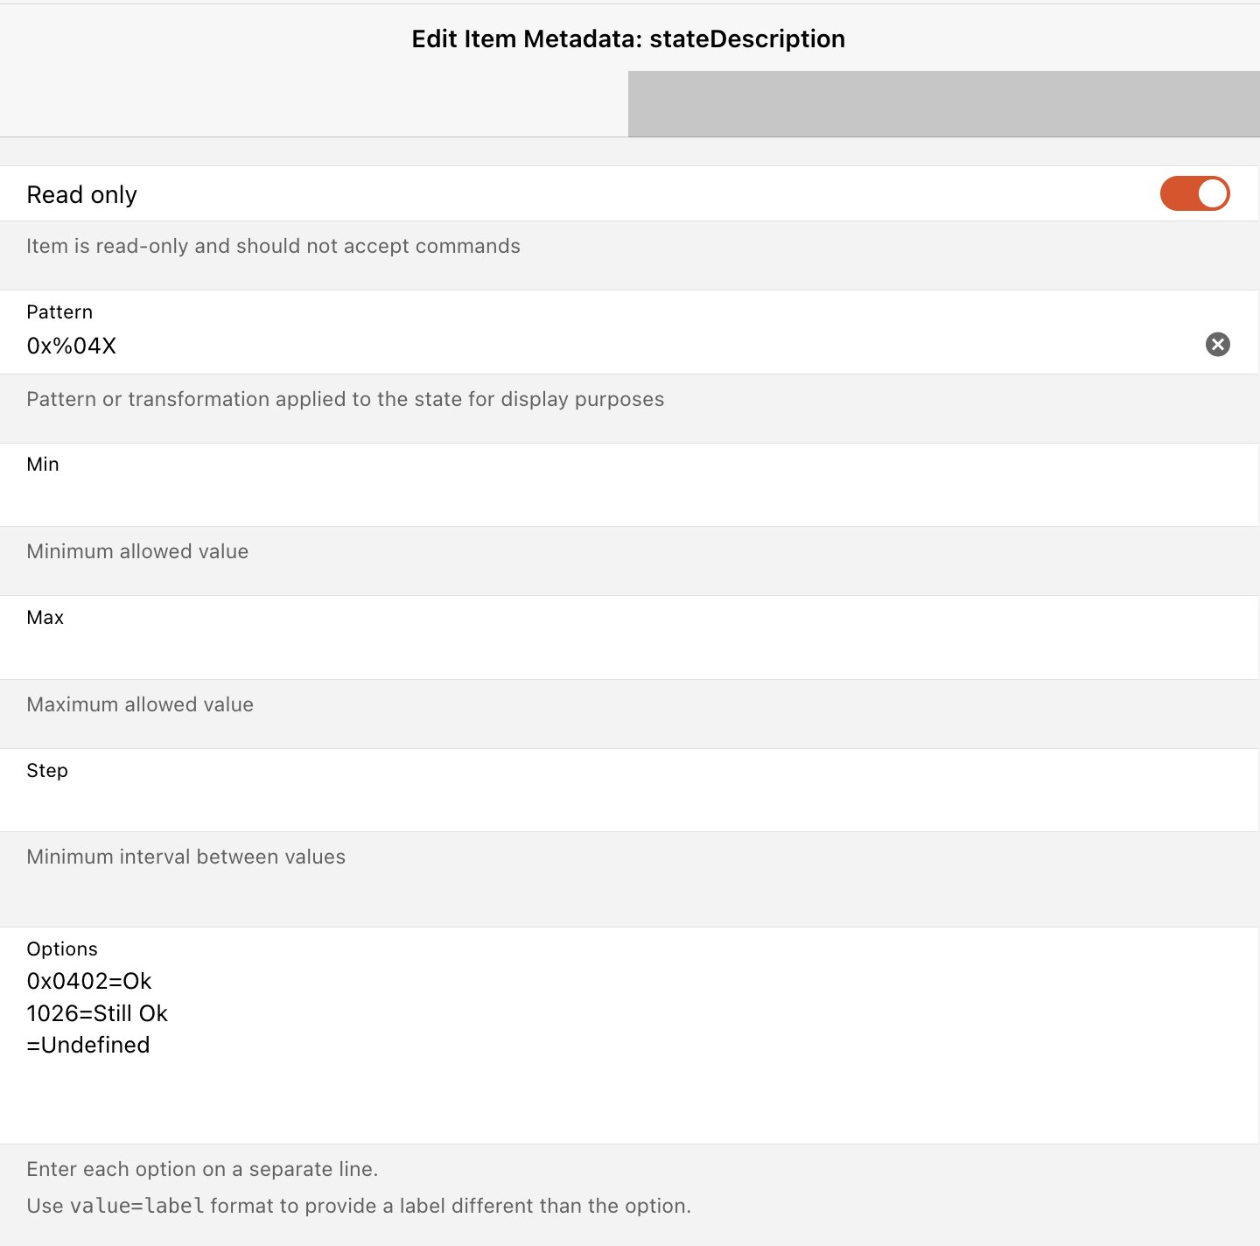This screenshot has width=1260, height=1246.
Task: Click the Minimum allowed value description
Action: point(137,551)
